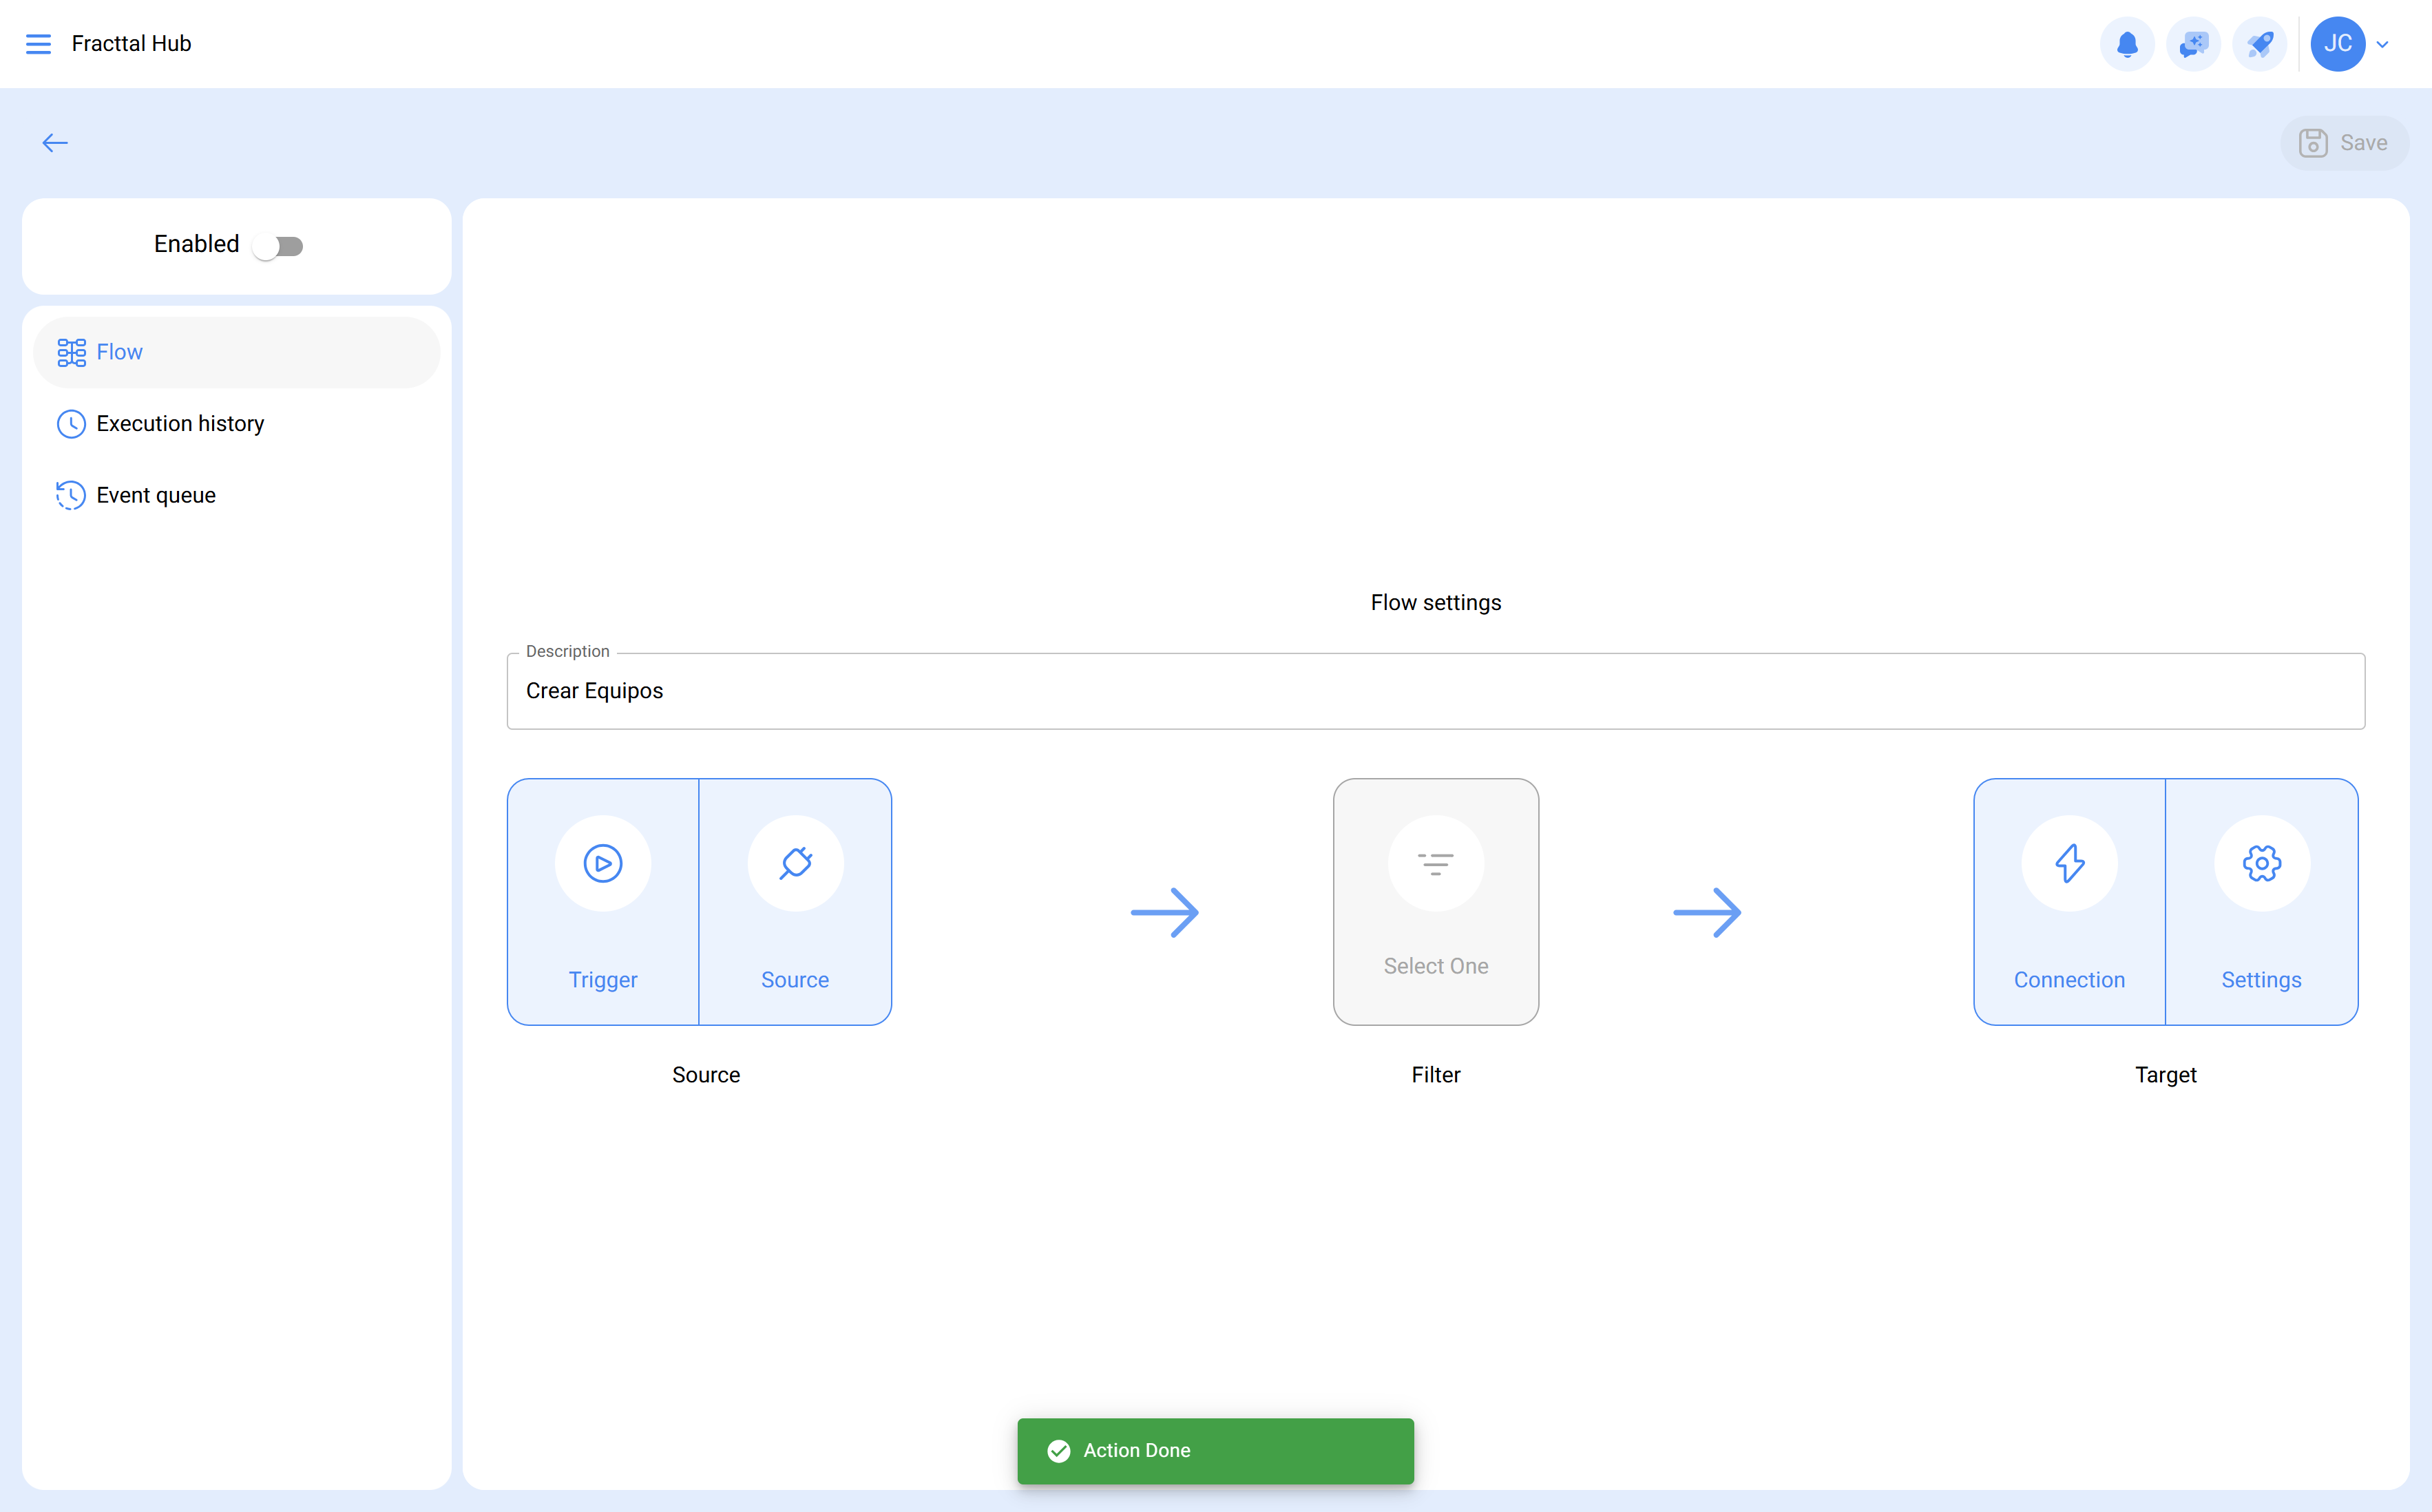Image resolution: width=2432 pixels, height=1512 pixels.
Task: Open Target Settings gear icon
Action: 2261,863
